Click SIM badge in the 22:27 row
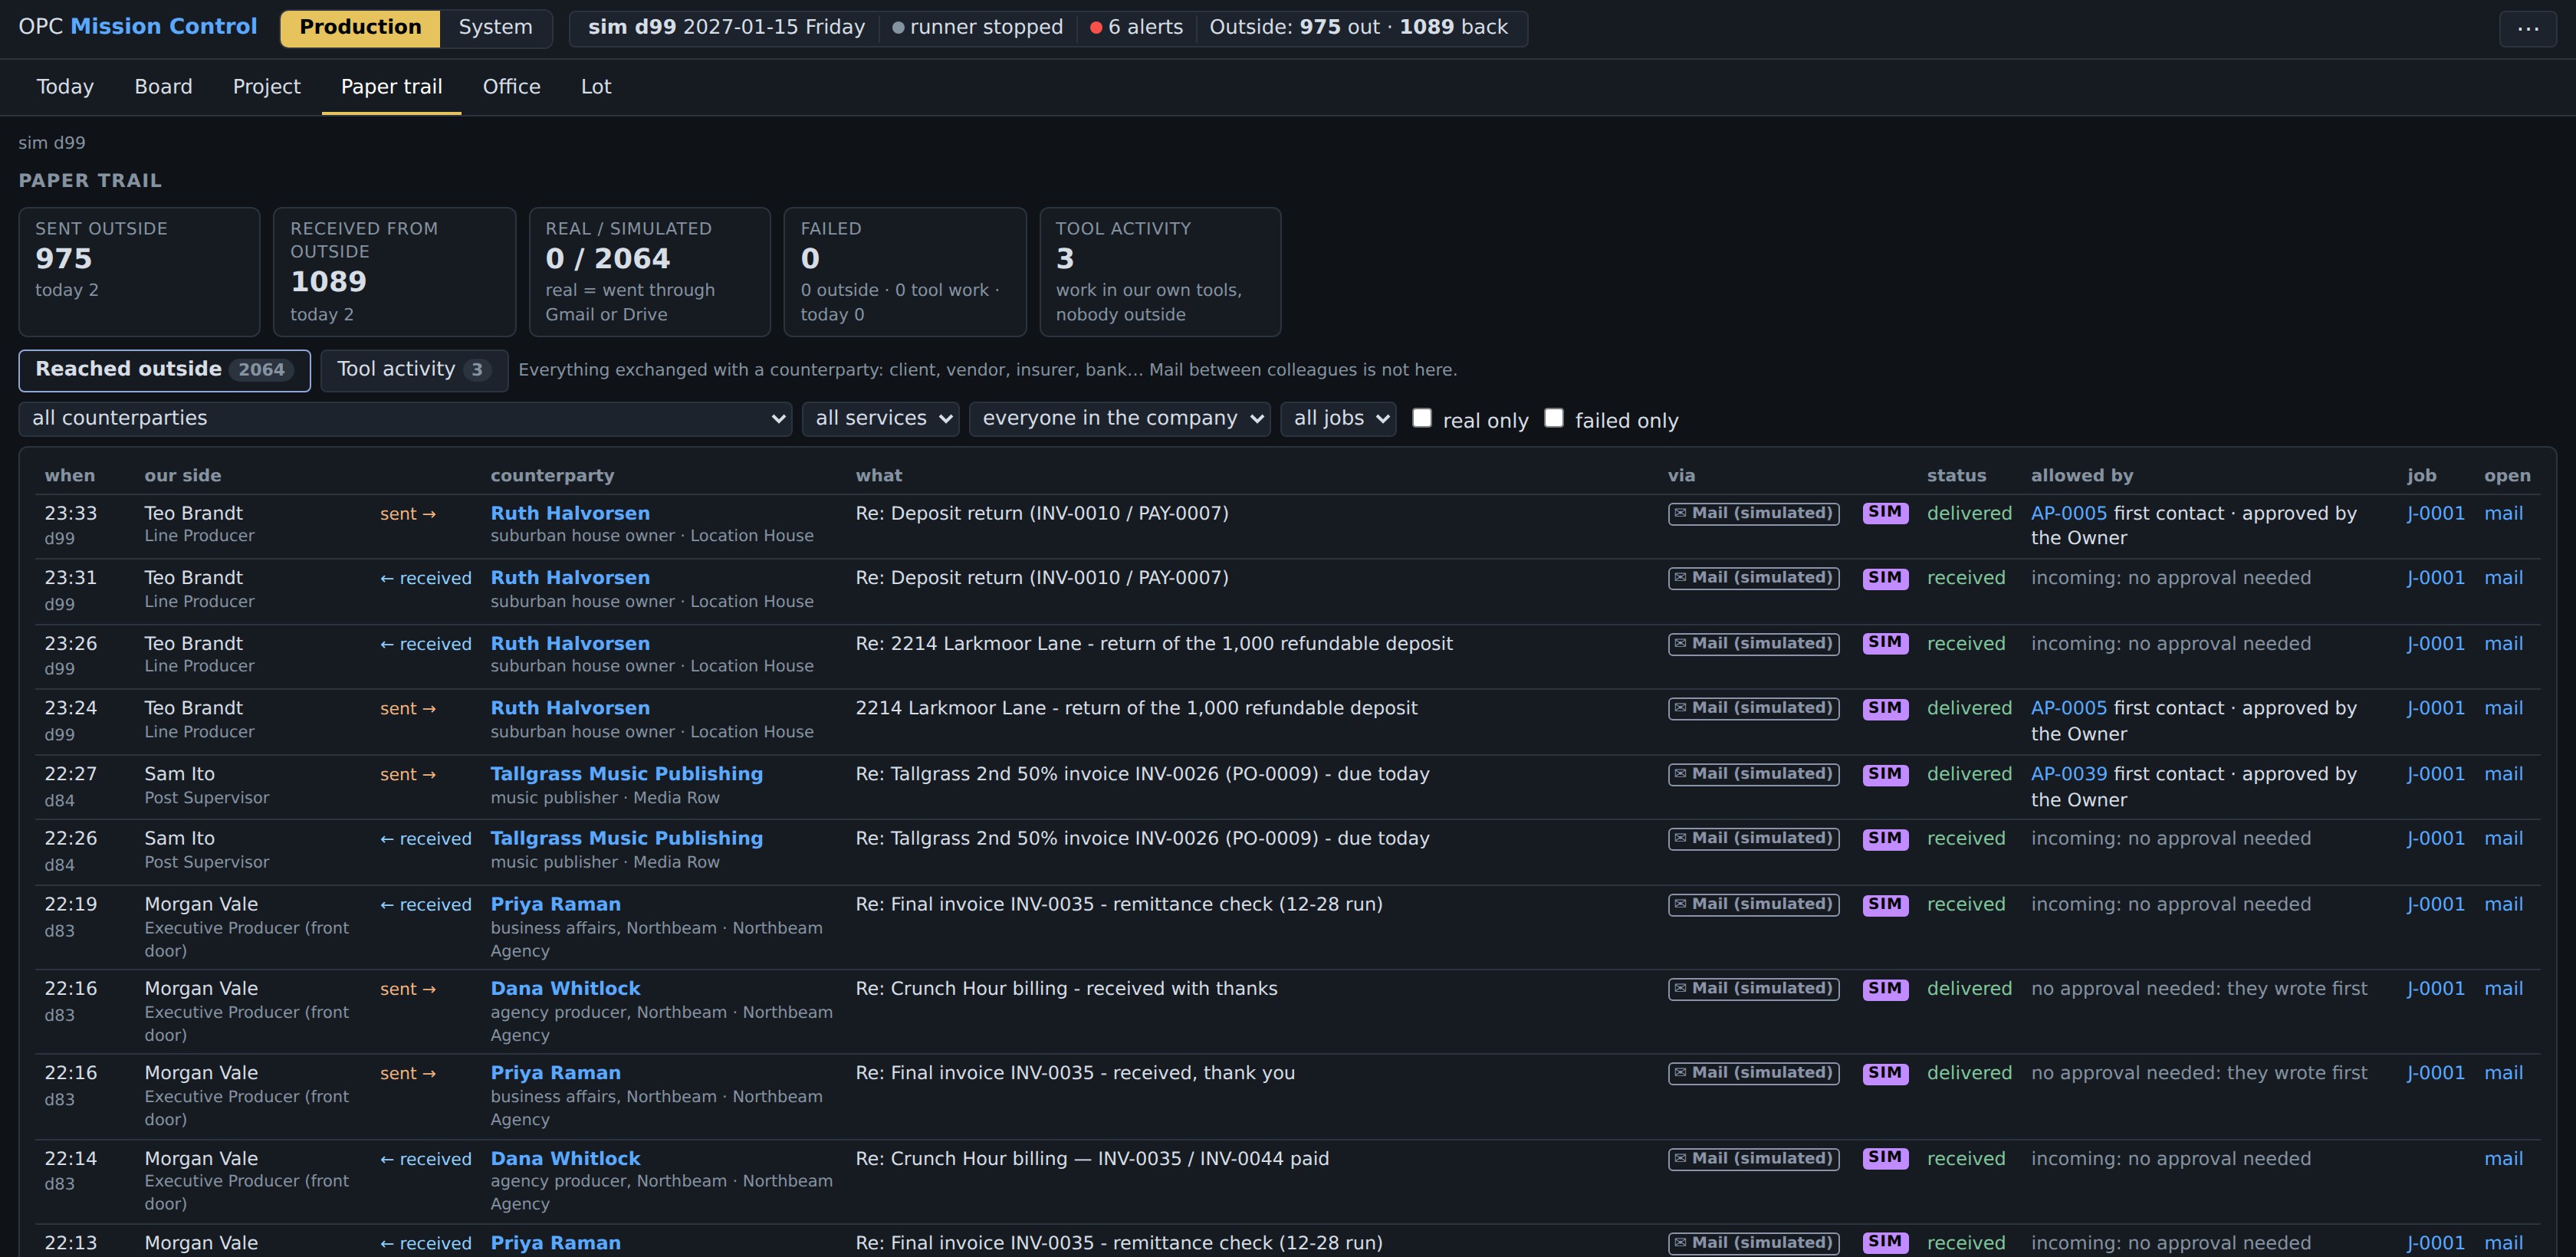Image resolution: width=2576 pixels, height=1257 pixels. coord(1885,774)
